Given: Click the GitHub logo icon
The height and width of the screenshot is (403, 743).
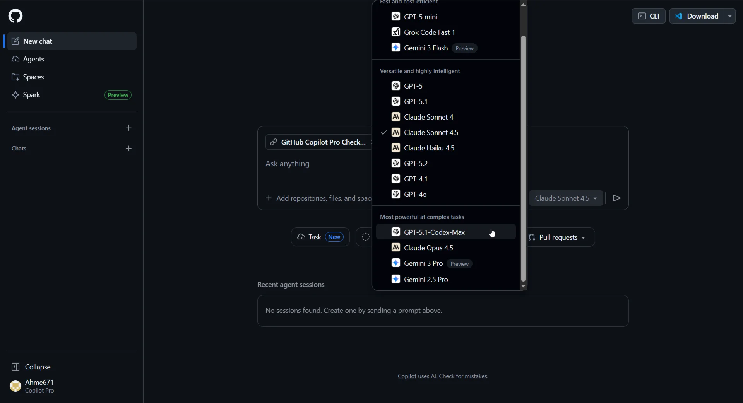Looking at the screenshot, I should pyautogui.click(x=15, y=16).
